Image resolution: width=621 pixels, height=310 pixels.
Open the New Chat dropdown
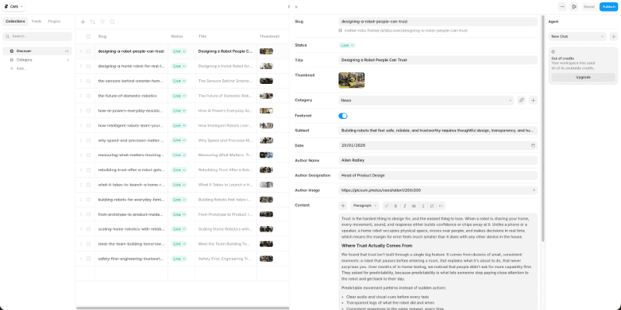(x=577, y=37)
